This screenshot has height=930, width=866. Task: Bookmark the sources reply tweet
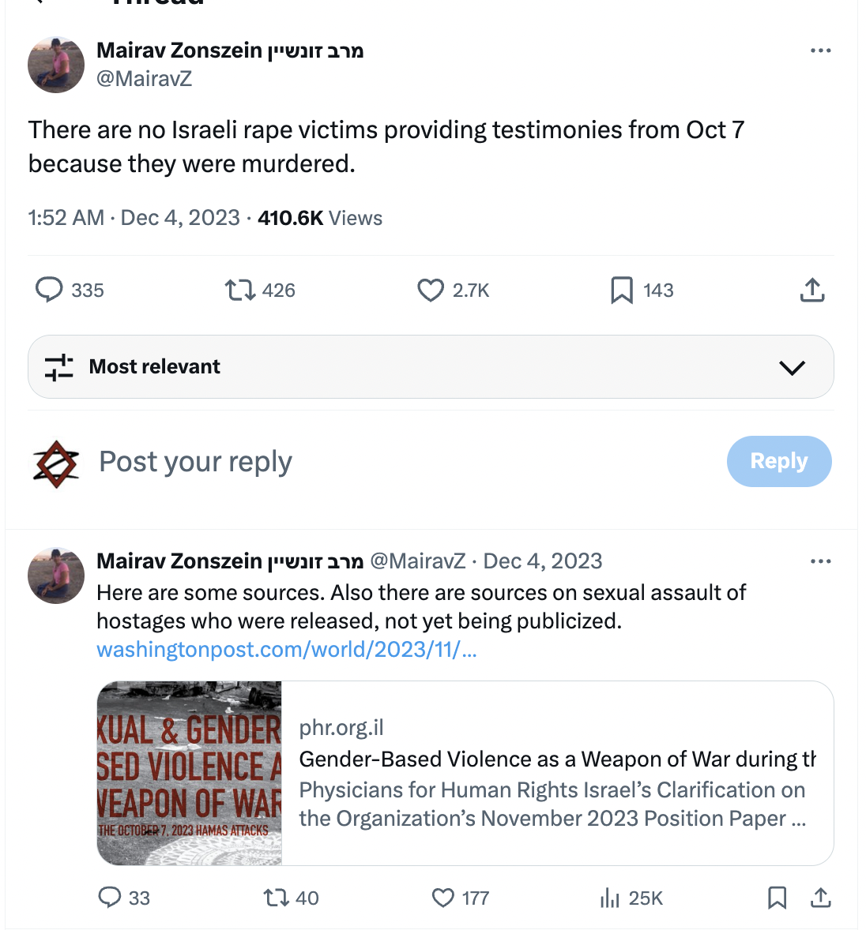click(x=778, y=898)
